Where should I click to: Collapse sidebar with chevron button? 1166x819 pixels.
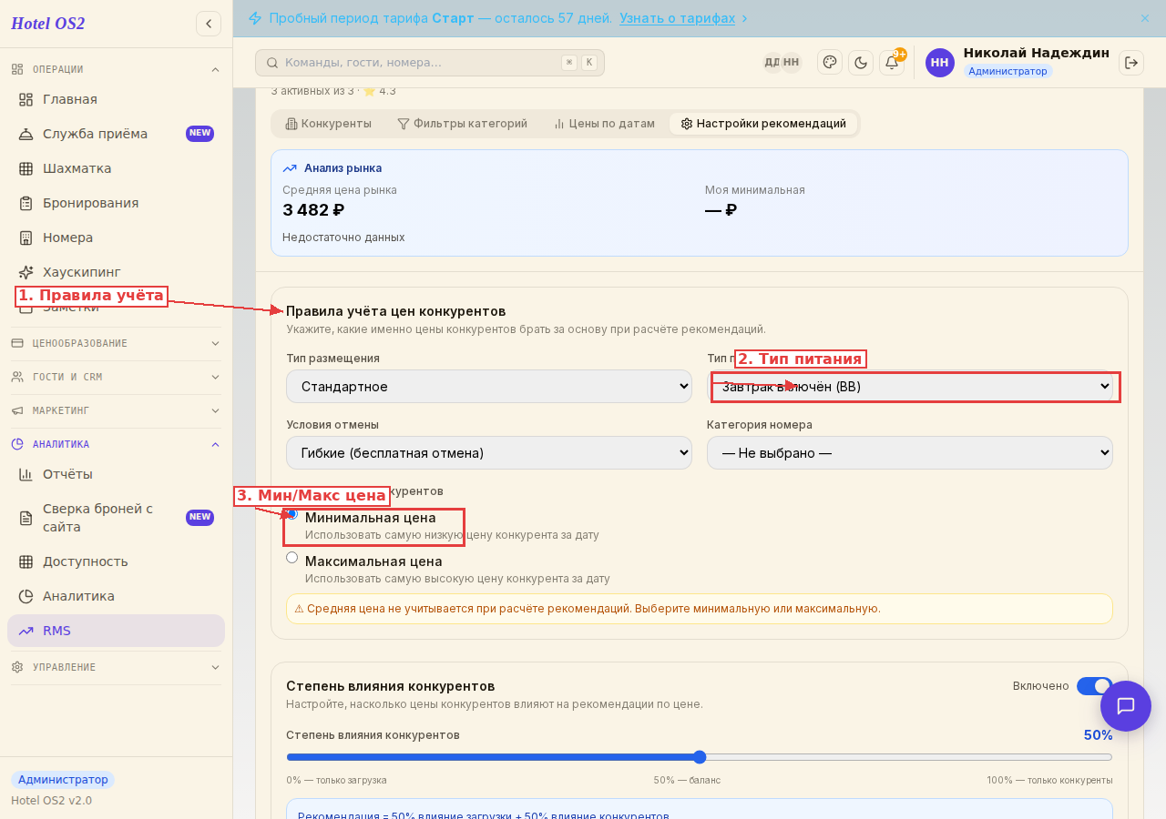tap(209, 24)
